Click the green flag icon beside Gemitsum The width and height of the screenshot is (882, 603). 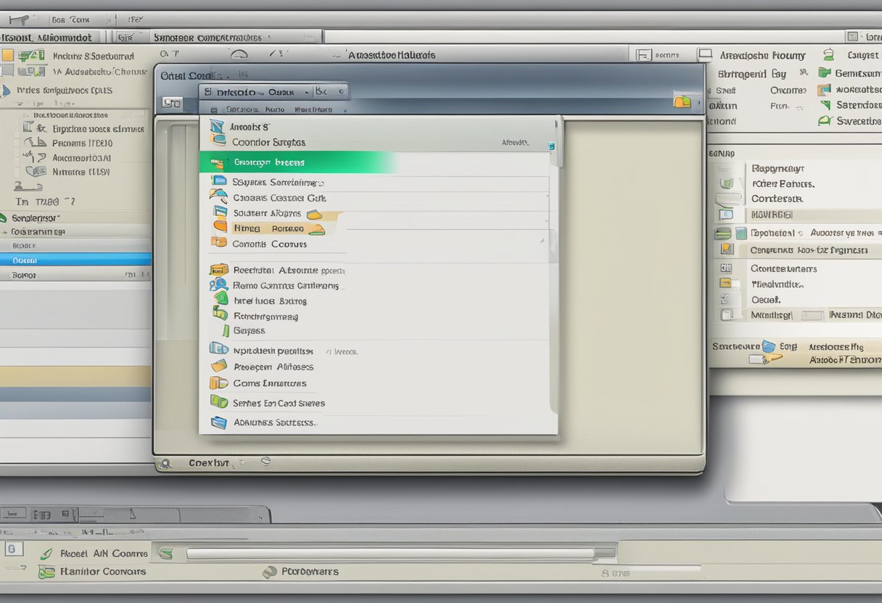824,72
